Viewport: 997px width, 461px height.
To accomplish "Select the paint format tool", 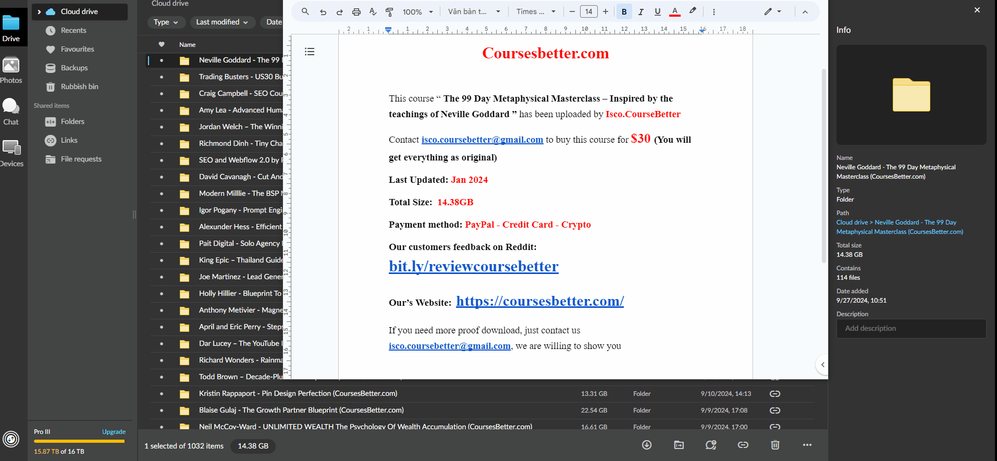I will click(x=389, y=11).
